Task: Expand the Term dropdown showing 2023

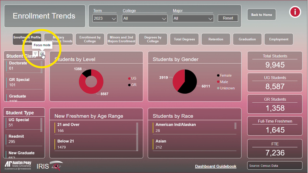Action: pyautogui.click(x=105, y=19)
